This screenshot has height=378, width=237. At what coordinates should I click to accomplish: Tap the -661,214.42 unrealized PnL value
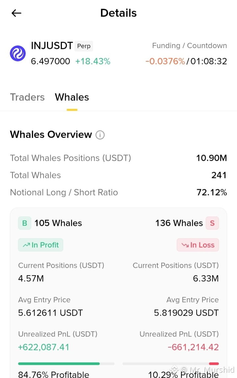(x=193, y=347)
